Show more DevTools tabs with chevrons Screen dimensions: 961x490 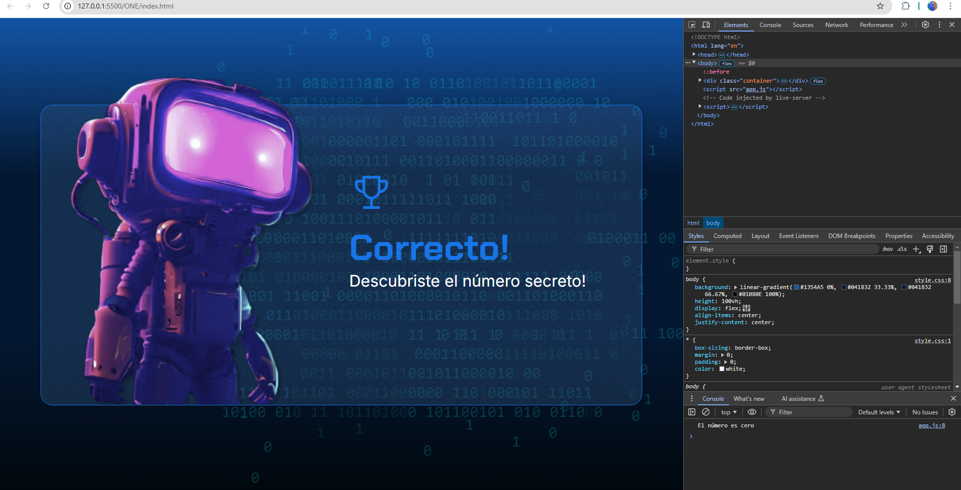pos(904,25)
